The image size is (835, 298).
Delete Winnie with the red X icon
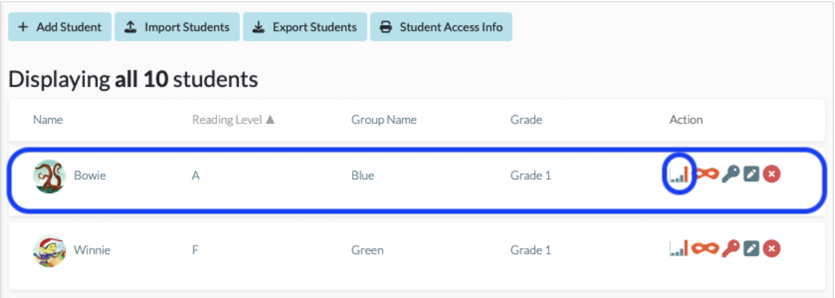point(771,249)
